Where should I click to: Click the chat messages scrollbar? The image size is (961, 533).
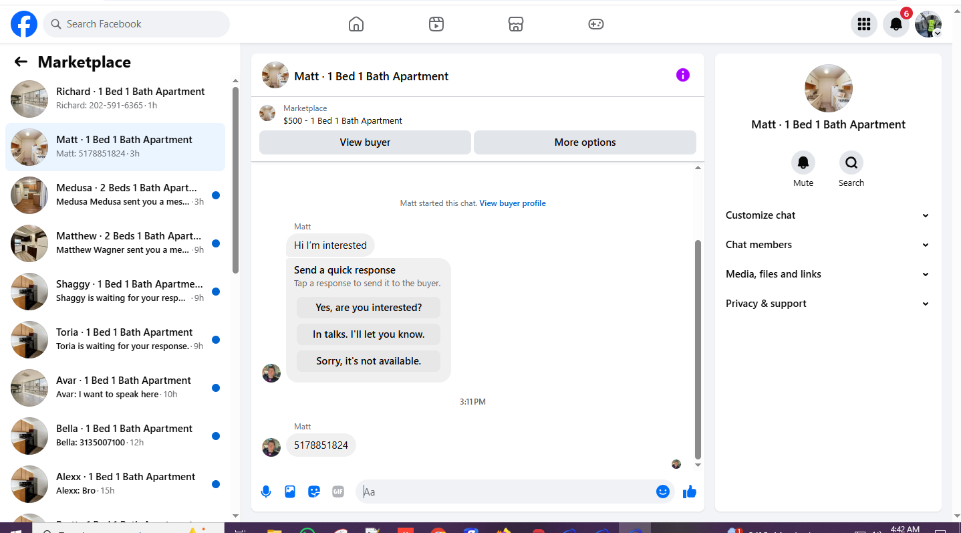click(x=698, y=348)
